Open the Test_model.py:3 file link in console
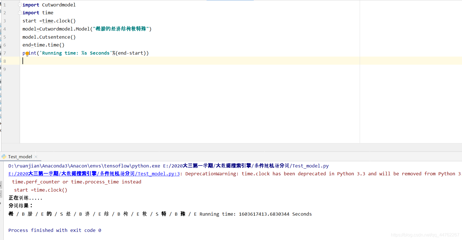Screen dimensions: 462x240 coord(94,174)
